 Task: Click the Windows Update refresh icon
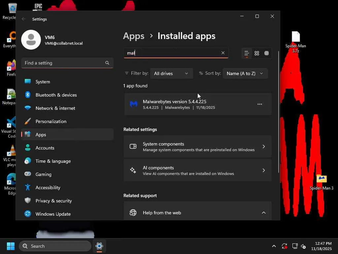coord(28,214)
